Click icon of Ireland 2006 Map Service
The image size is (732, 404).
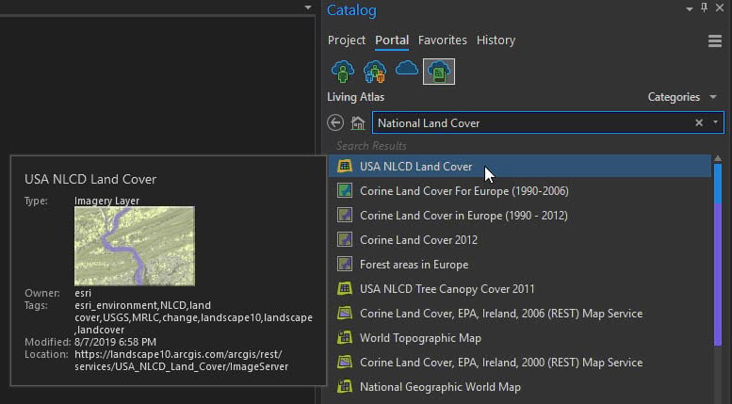coord(345,313)
